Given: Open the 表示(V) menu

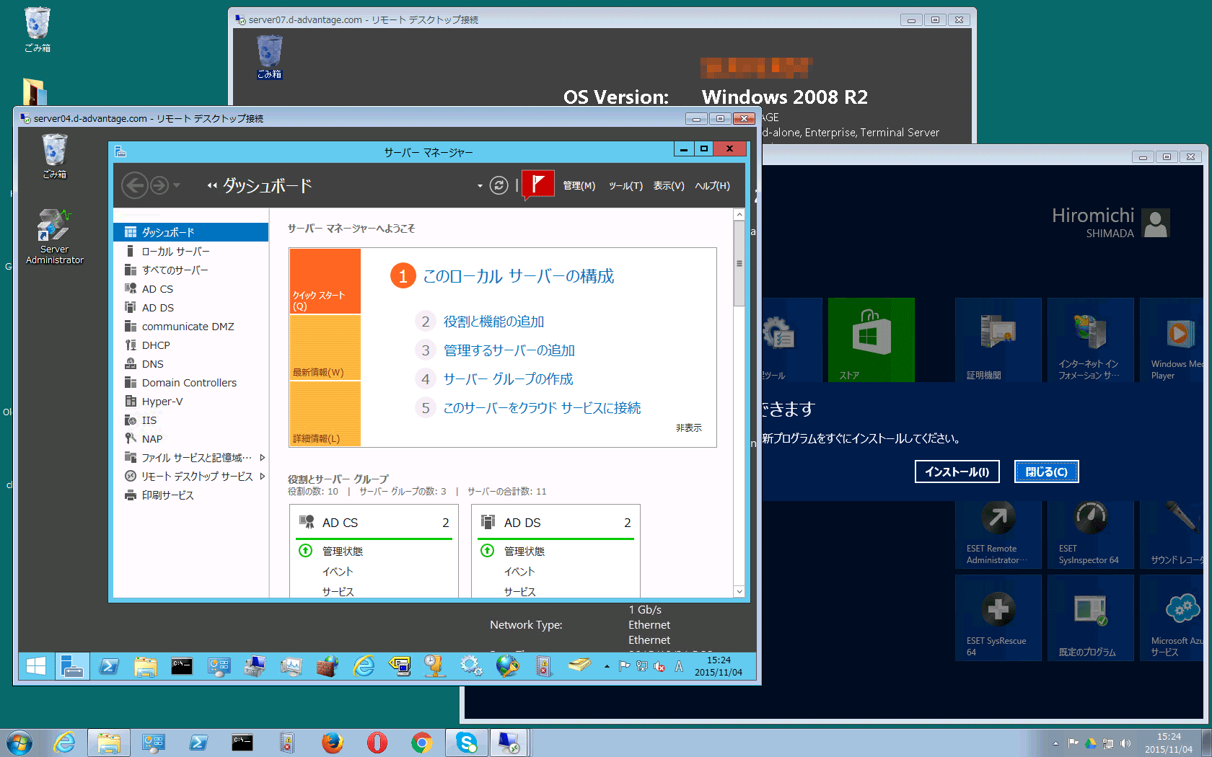Looking at the screenshot, I should click(x=669, y=185).
